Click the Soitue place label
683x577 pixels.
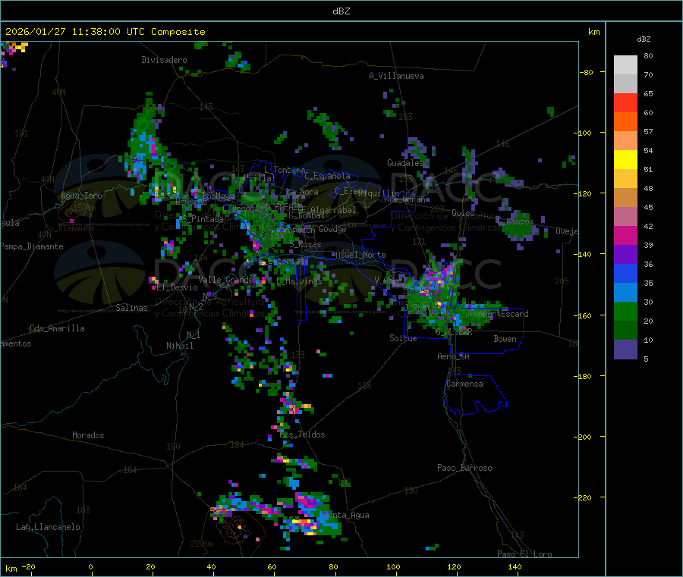(x=403, y=338)
